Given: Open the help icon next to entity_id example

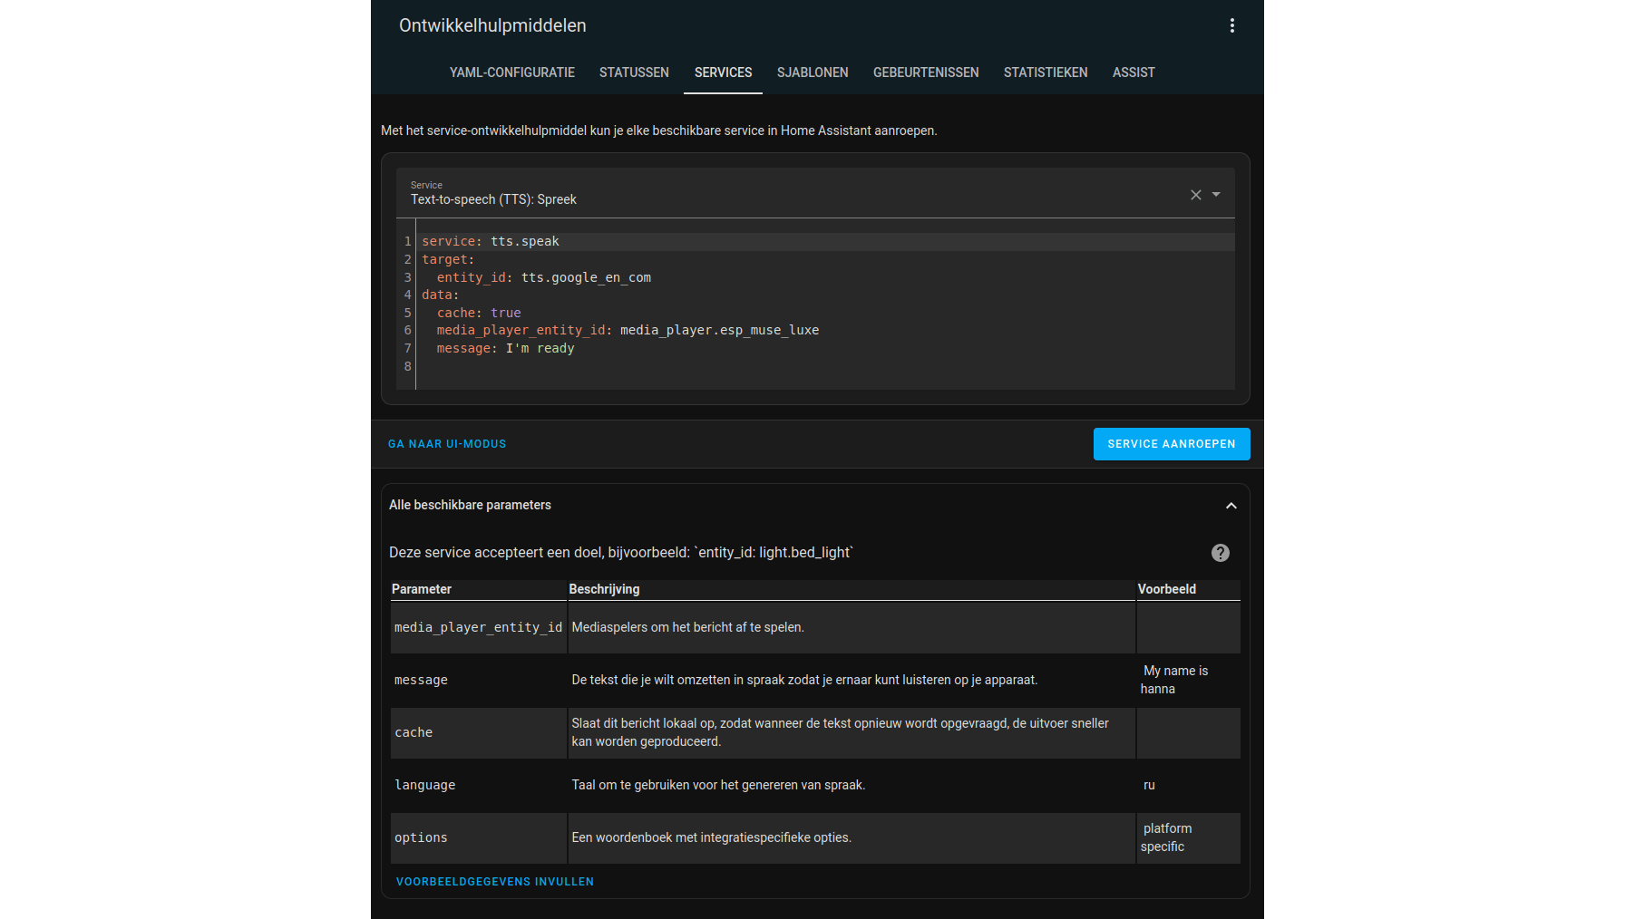Looking at the screenshot, I should (1220, 553).
